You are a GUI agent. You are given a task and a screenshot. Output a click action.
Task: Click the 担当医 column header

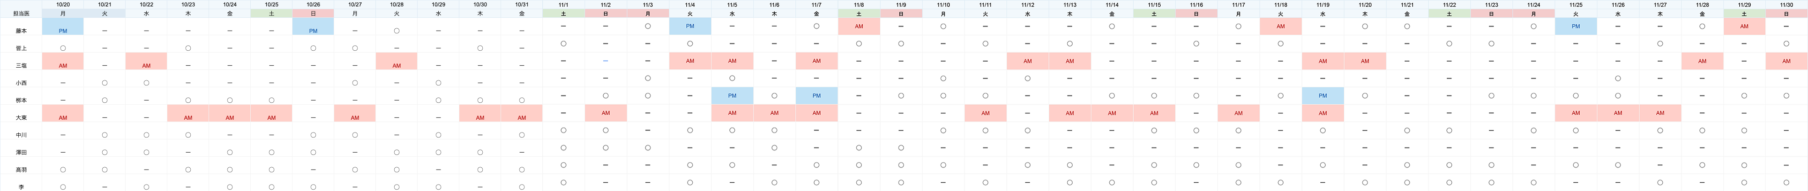[x=21, y=13]
